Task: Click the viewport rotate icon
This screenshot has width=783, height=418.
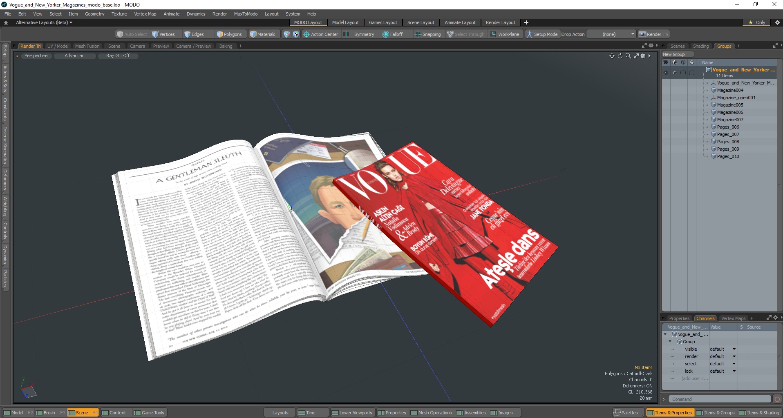Action: tap(620, 56)
